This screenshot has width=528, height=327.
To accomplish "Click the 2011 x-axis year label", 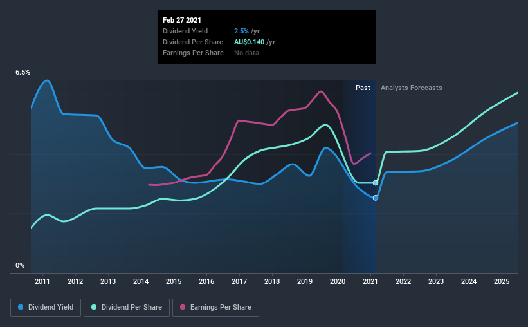I will point(42,281).
